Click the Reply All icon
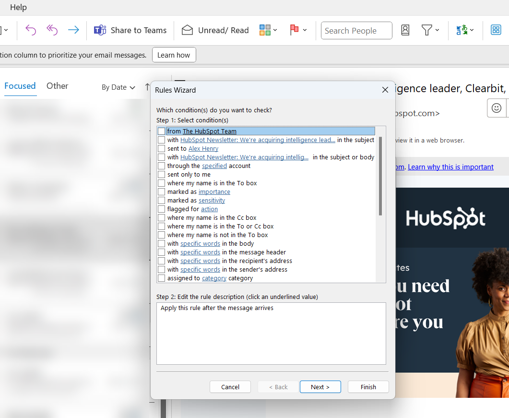This screenshot has width=509, height=418. pyautogui.click(x=52, y=30)
